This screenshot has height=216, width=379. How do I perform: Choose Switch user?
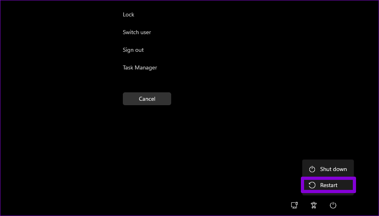(x=137, y=32)
